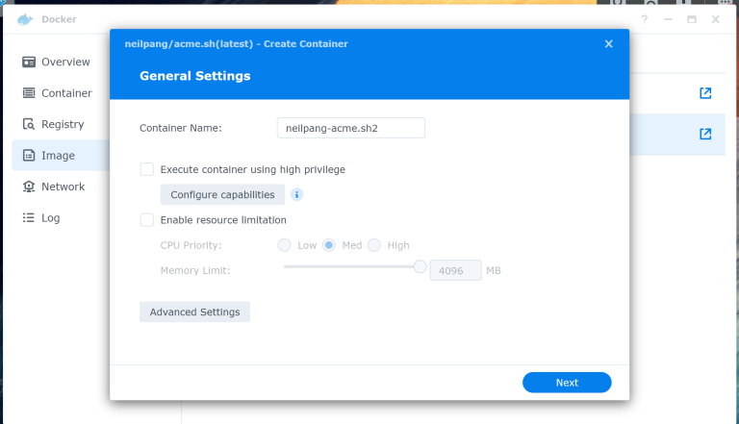The height and width of the screenshot is (424, 739).
Task: Open the Network sidebar icon
Action: [28, 187]
